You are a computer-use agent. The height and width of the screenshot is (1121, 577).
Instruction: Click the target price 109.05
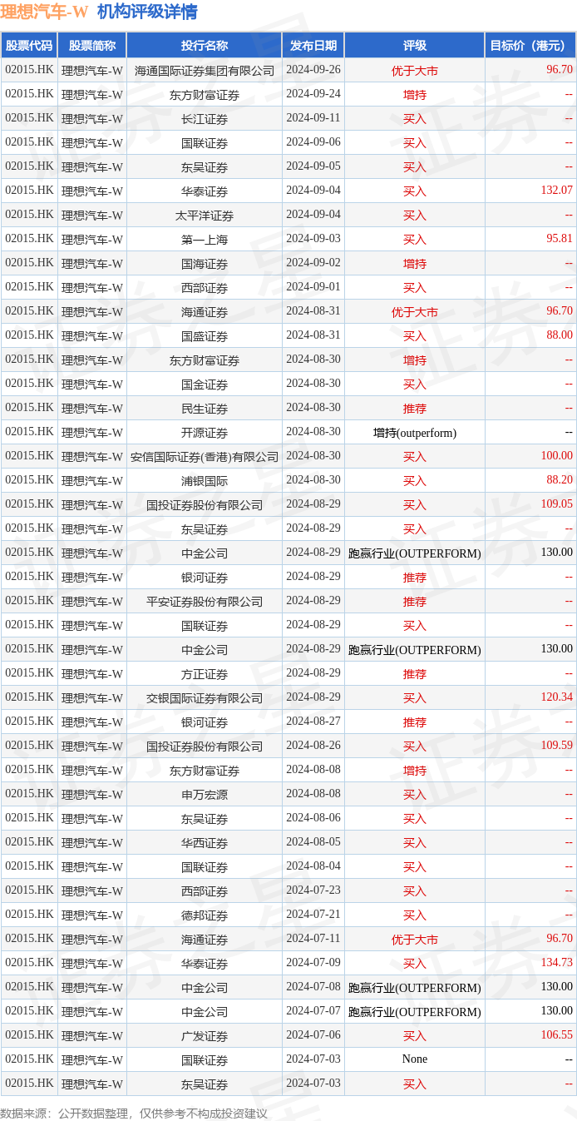pyautogui.click(x=557, y=504)
